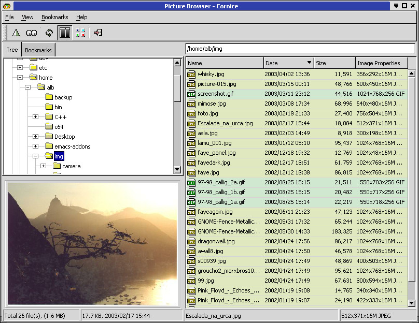Click the Cornice eye icon in title bar
The height and width of the screenshot is (323, 419).
6,6
